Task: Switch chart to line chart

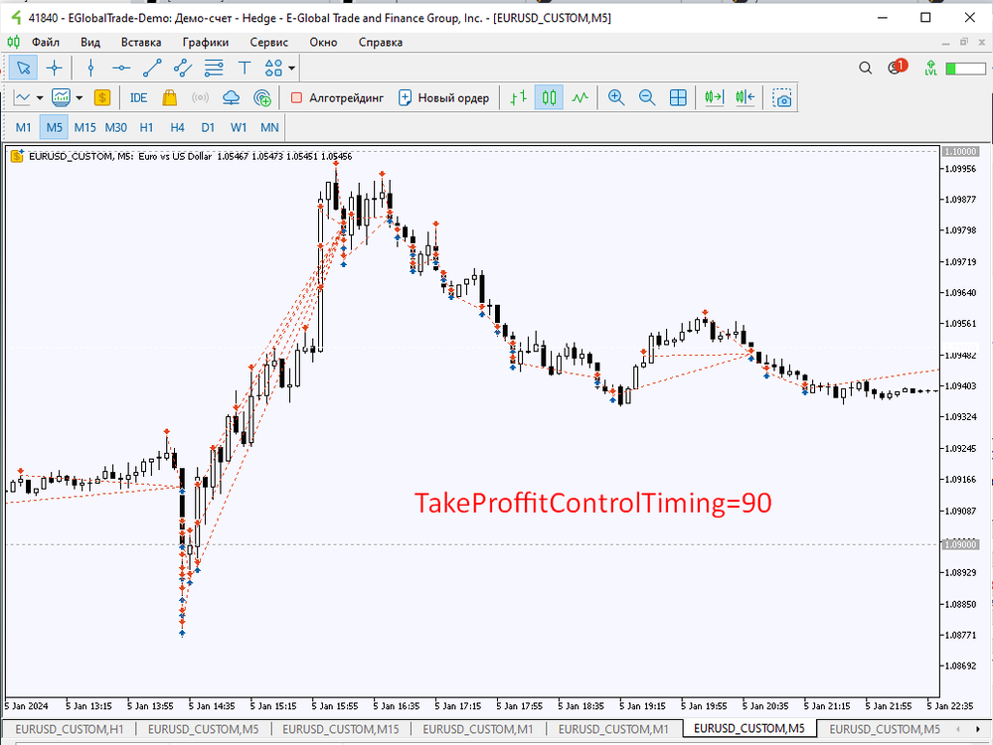Action: click(580, 98)
